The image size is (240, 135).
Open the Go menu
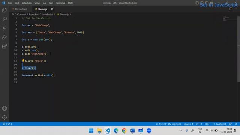(x=44, y=3)
